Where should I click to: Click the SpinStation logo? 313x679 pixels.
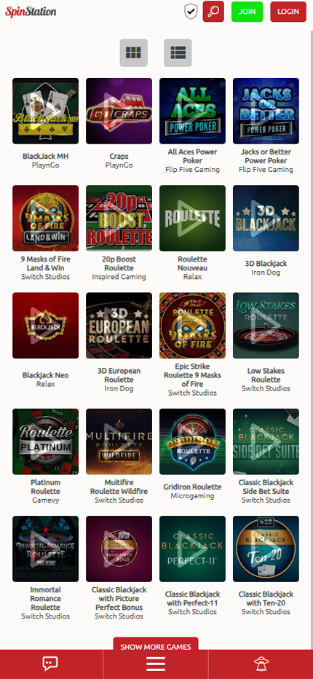point(31,12)
